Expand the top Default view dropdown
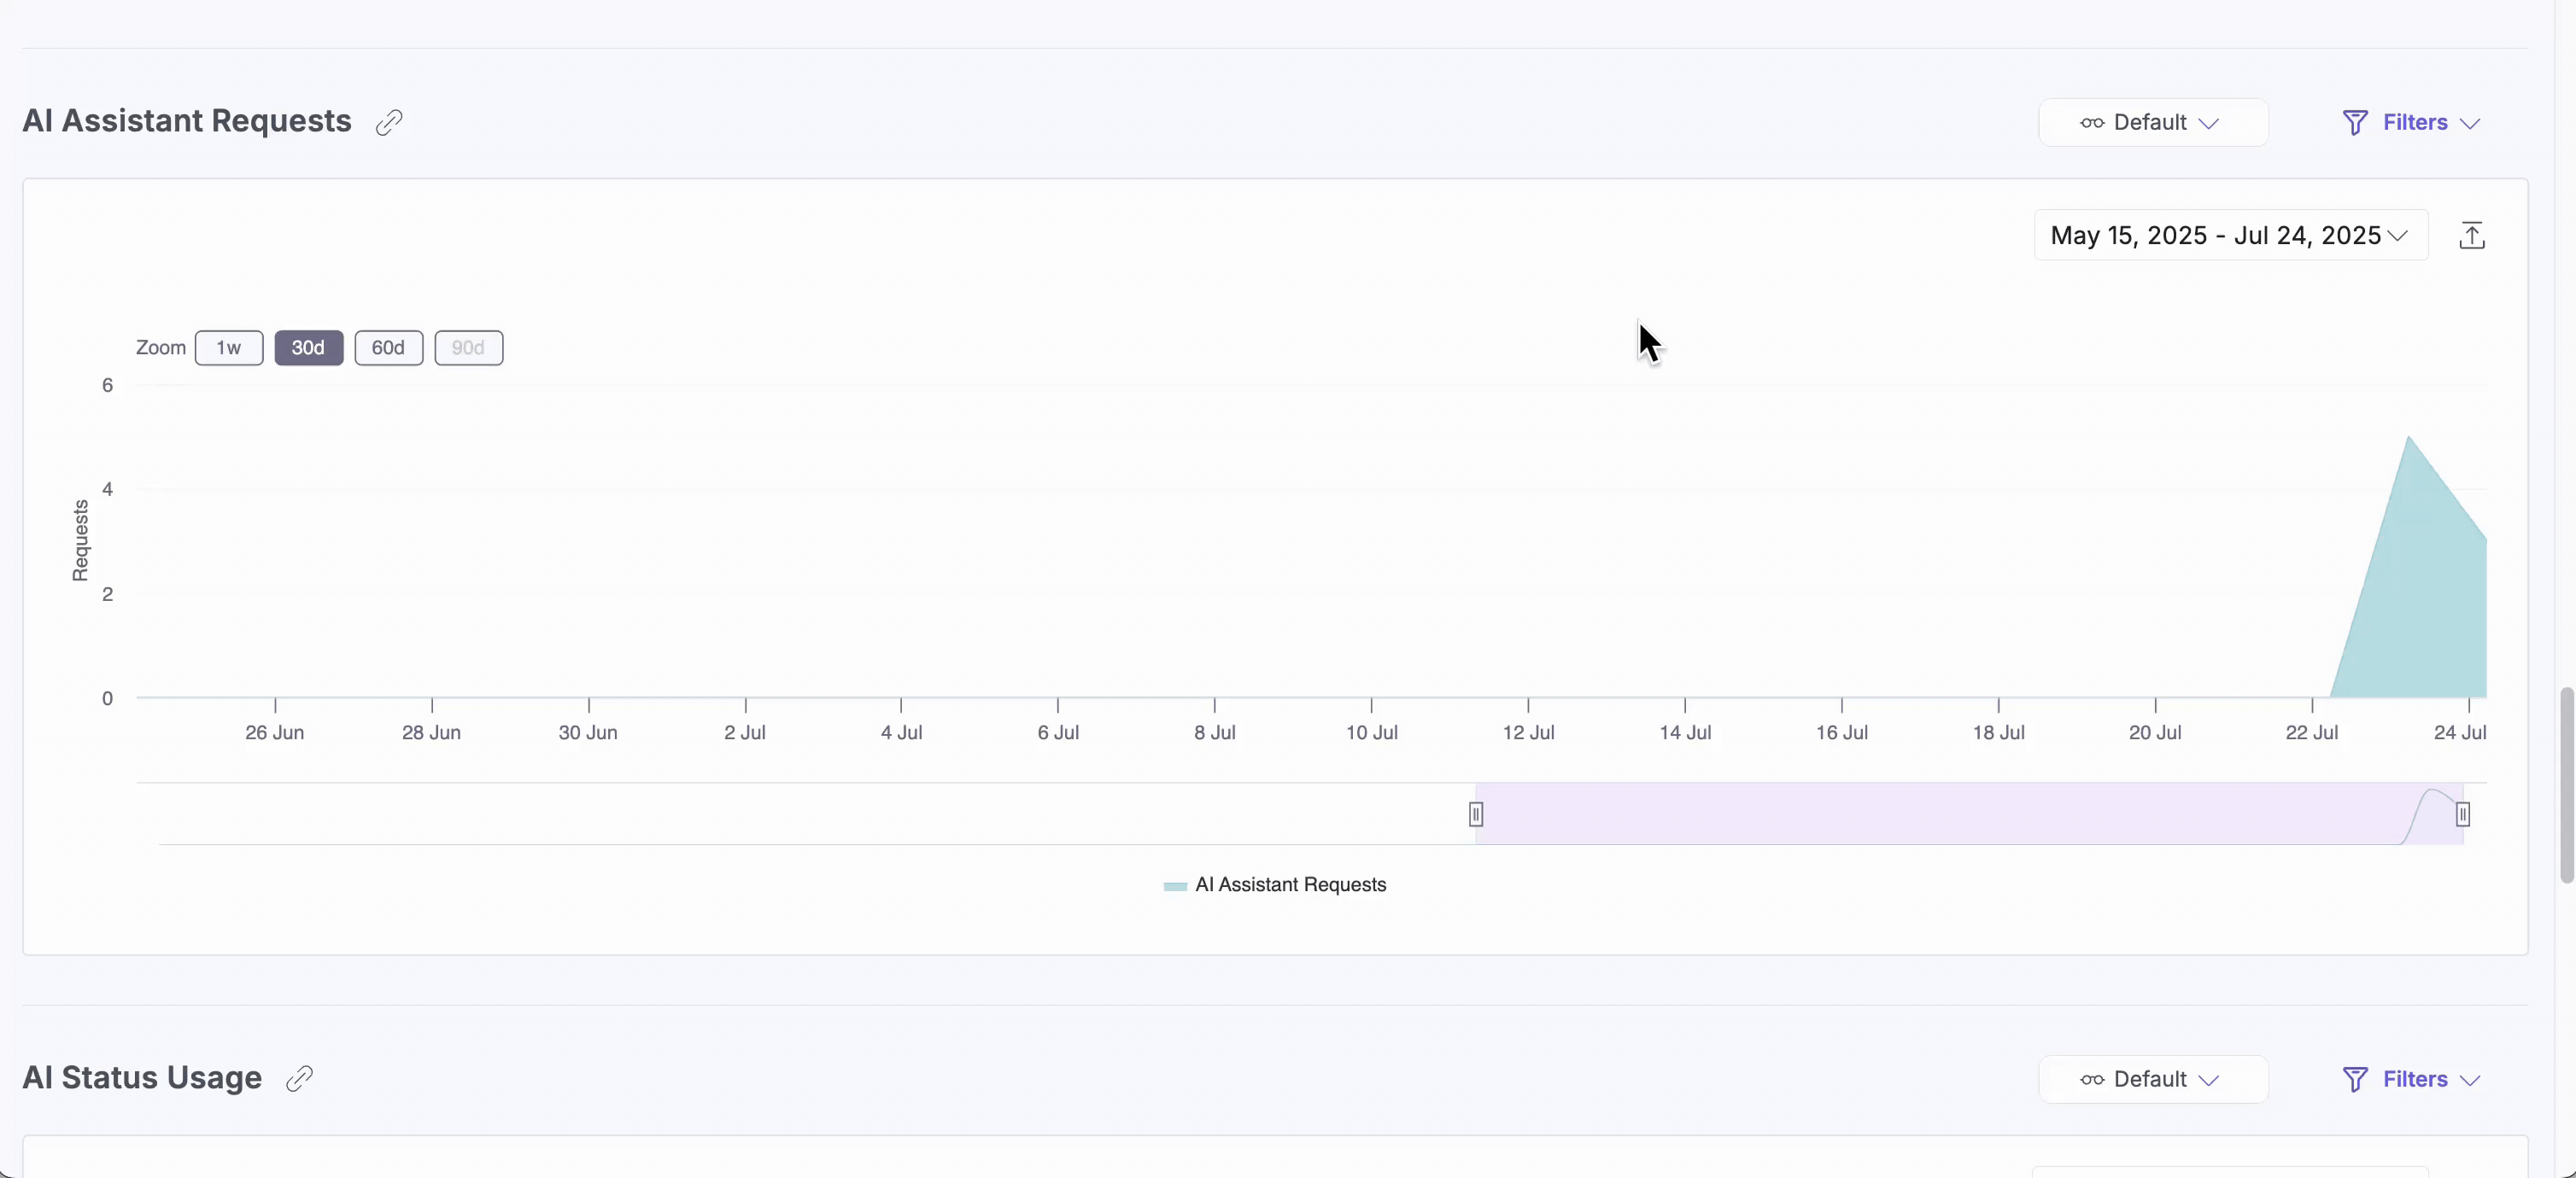 tap(2152, 122)
